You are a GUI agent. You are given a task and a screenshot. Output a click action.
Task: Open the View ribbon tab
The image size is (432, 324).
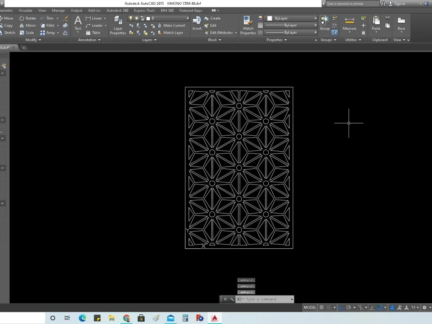42,10
